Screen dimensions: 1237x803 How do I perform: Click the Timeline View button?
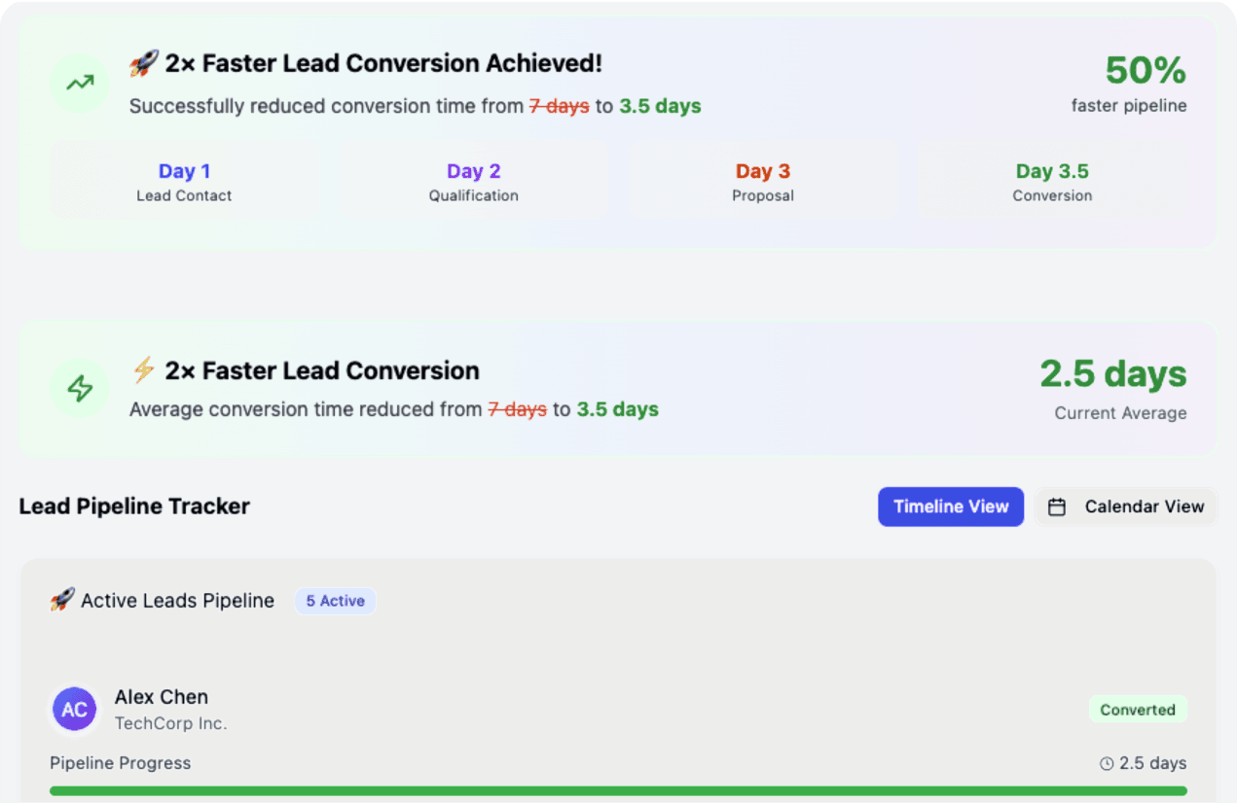pyautogui.click(x=951, y=506)
